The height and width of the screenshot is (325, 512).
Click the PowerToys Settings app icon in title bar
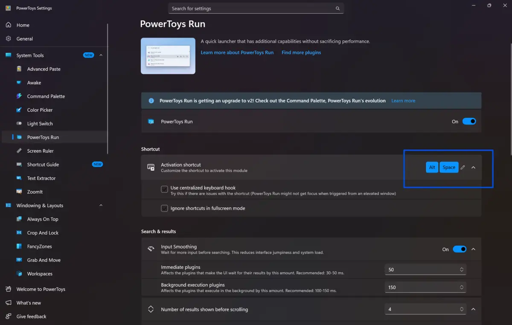coord(8,8)
